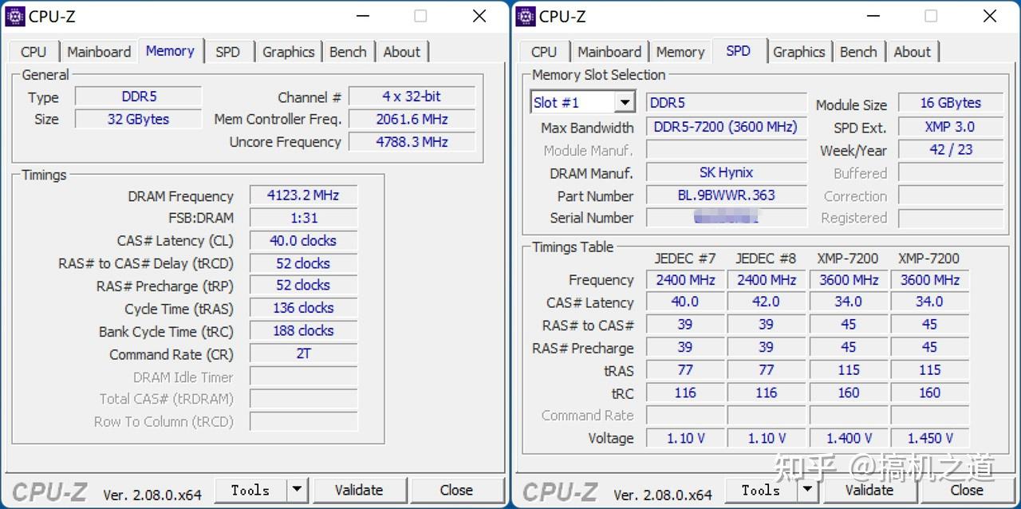Minimize the right CPU-Z window

[873, 16]
